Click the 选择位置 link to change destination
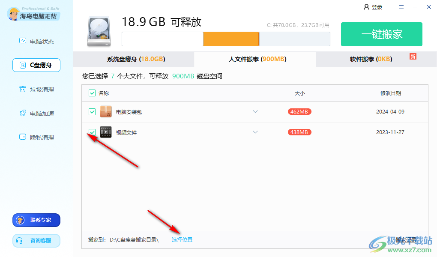The width and height of the screenshot is (437, 257). coord(182,239)
